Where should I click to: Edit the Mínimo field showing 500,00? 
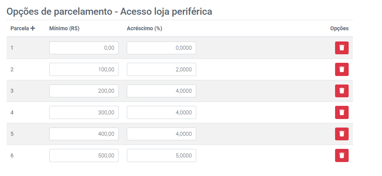click(x=84, y=155)
